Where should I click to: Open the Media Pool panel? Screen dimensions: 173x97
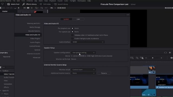tap(13, 4)
